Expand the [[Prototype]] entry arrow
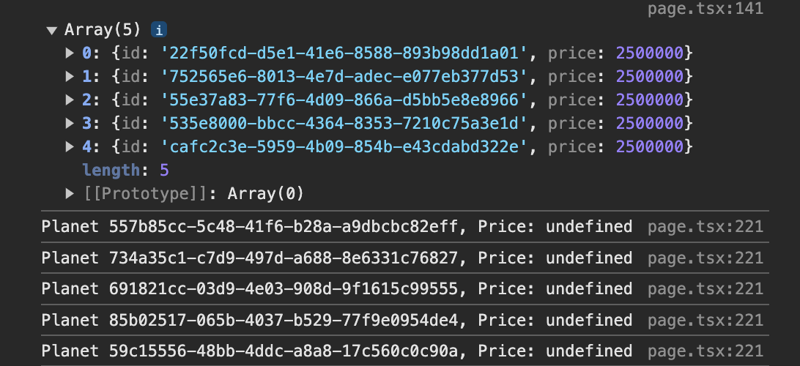800x366 pixels. (x=70, y=194)
